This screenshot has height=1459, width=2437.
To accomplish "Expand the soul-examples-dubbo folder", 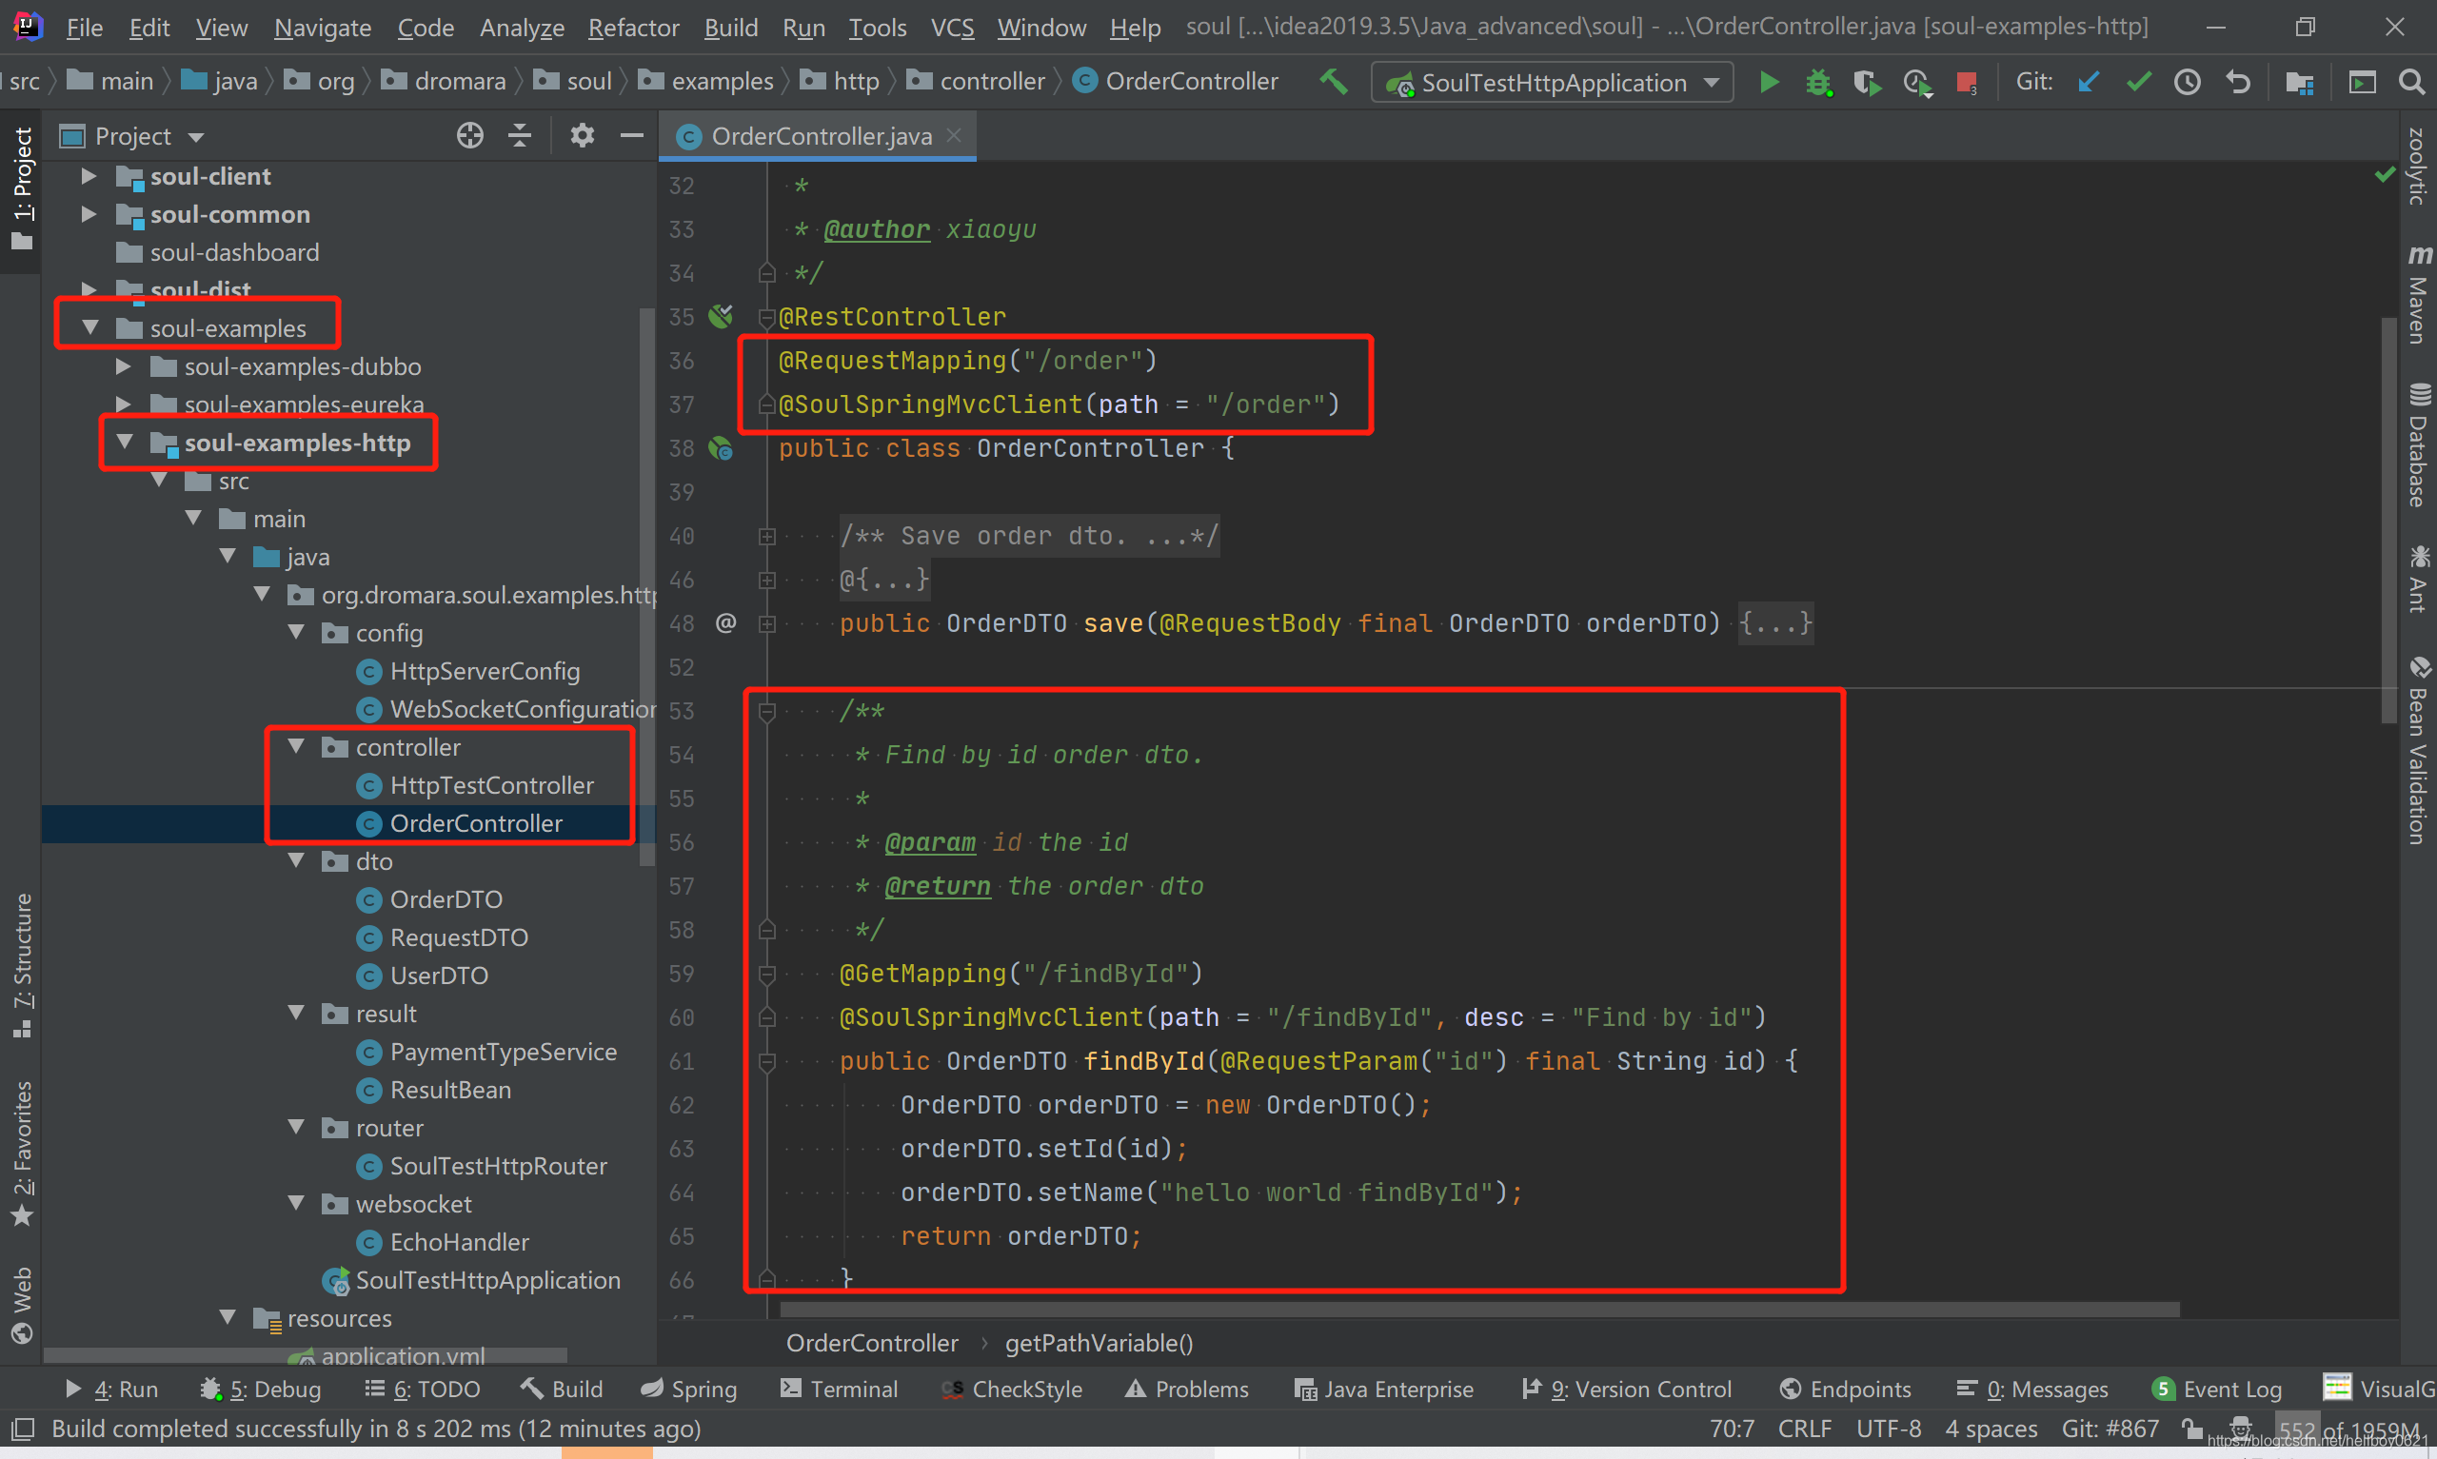I will [x=123, y=366].
